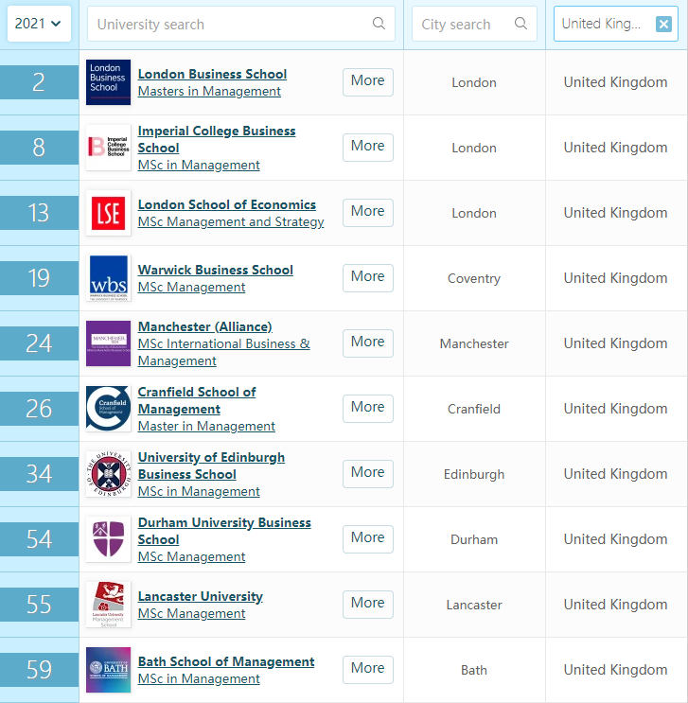Open the MSc Management and Strategy link
Viewport: 688px width, 703px height.
[231, 221]
